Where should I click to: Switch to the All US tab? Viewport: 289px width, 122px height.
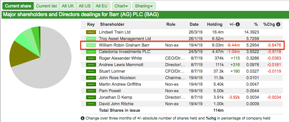pos(85,6)
